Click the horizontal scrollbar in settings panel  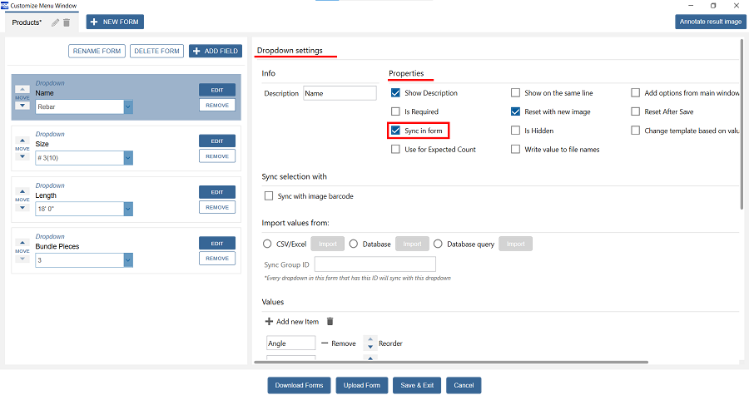click(449, 362)
